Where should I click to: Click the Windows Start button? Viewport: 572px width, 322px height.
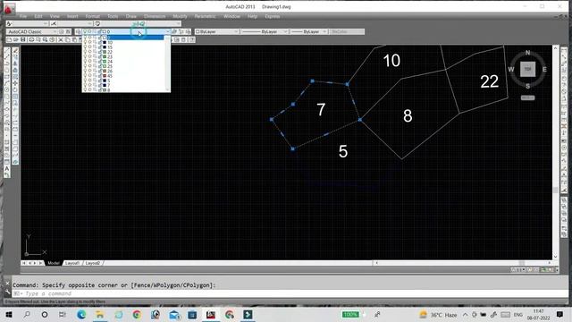[9, 314]
